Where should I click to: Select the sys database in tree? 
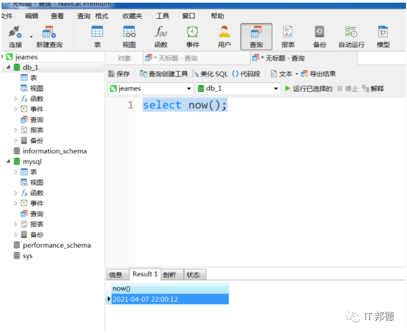pos(23,256)
